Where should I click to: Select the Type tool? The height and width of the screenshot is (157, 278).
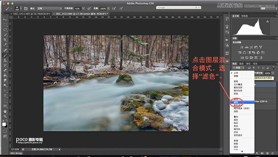point(5,96)
